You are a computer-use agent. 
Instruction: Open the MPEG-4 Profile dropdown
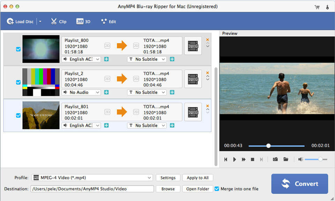click(92, 177)
